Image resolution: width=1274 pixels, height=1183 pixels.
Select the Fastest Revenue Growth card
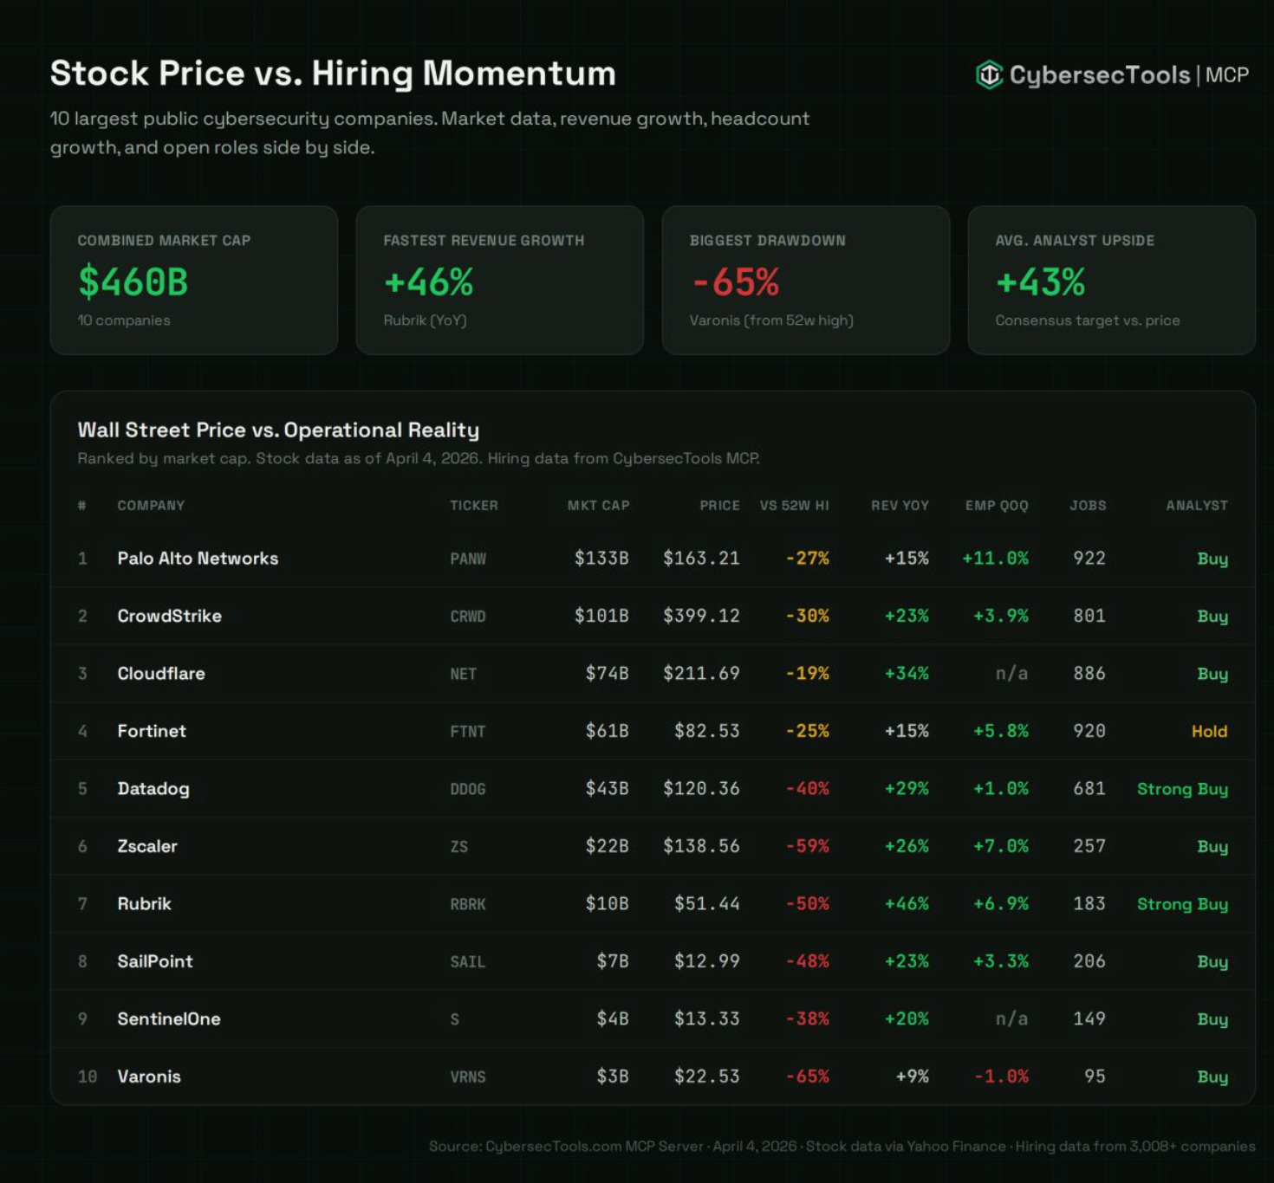point(500,280)
